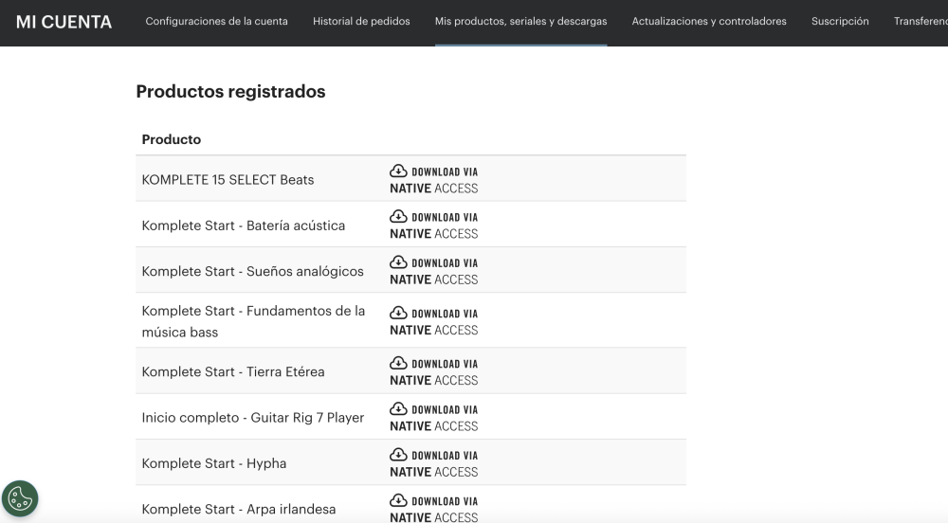This screenshot has width=948, height=523.
Task: Click MI CUENTA header title
Action: click(x=64, y=23)
